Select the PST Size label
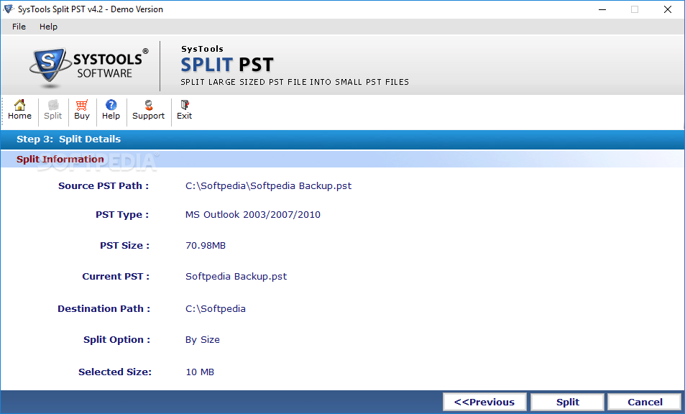 124,245
